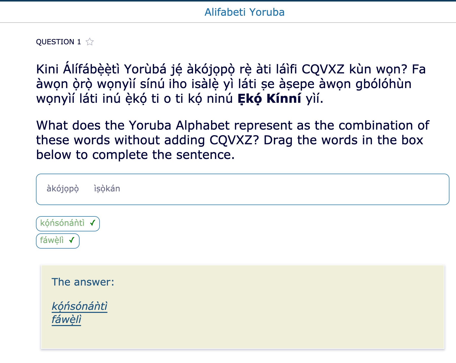
Task: Click the star icon beside Question 1
Action: click(x=90, y=42)
